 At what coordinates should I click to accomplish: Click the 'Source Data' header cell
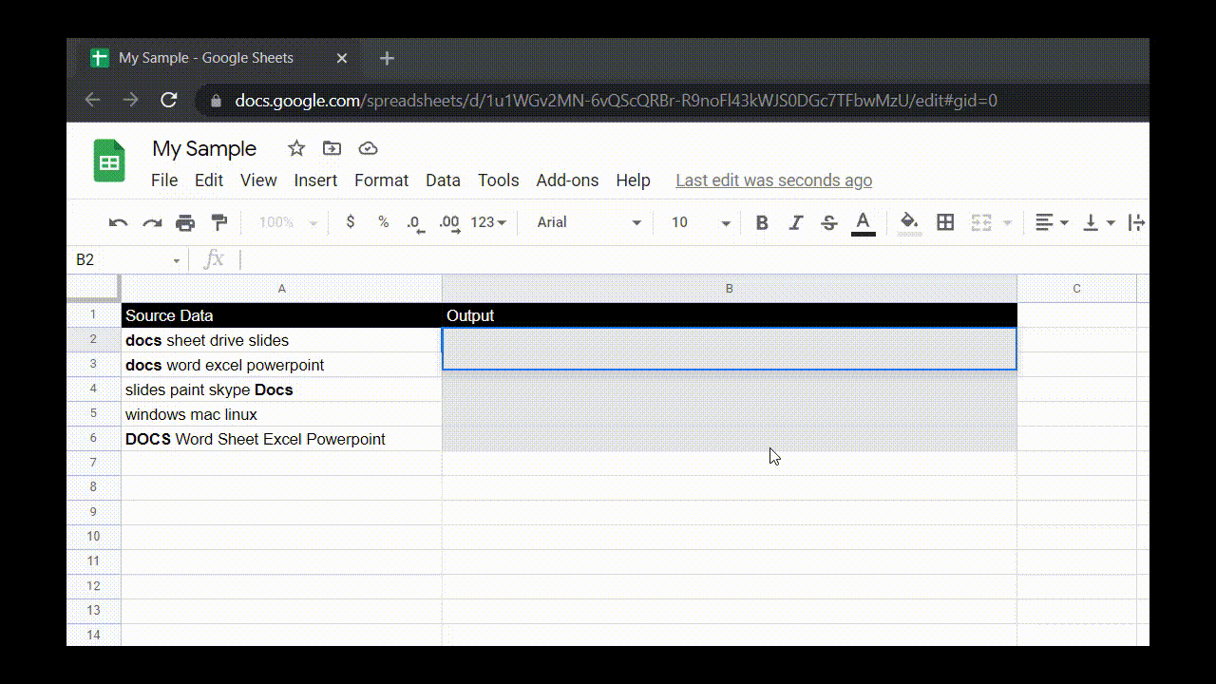(281, 315)
